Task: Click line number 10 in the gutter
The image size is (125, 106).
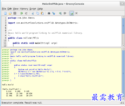Action: [x=5, y=41]
